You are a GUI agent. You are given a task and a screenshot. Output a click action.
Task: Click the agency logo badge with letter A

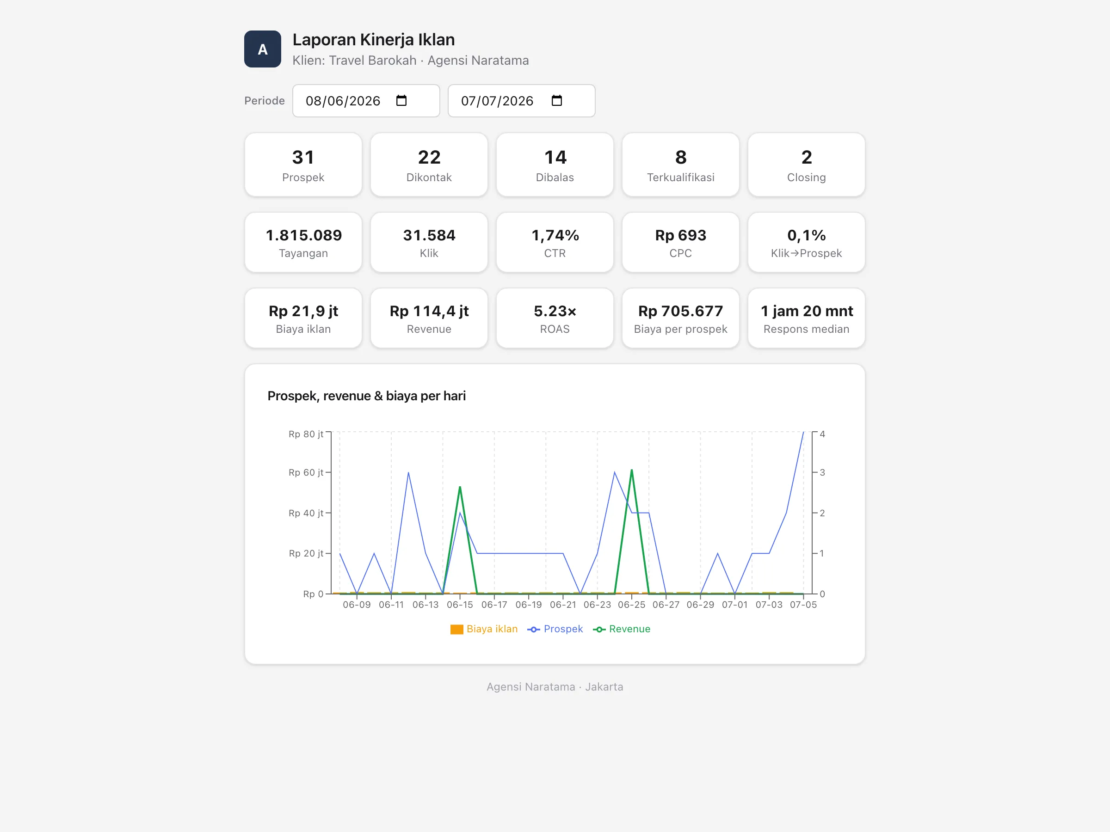click(x=262, y=49)
